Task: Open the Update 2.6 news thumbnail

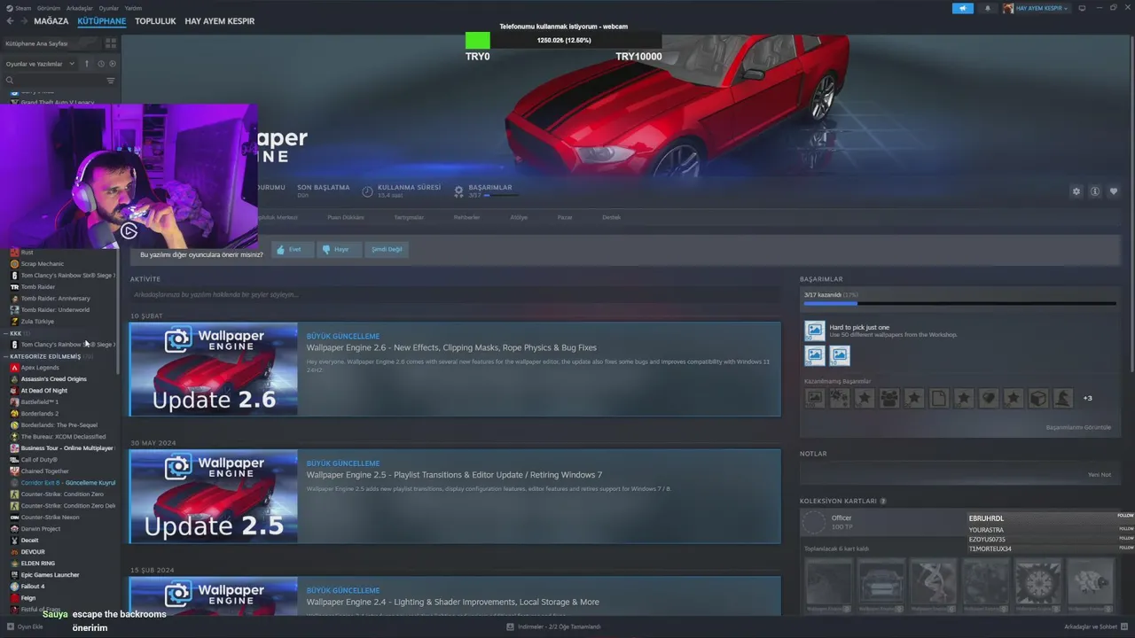Action: click(x=214, y=369)
